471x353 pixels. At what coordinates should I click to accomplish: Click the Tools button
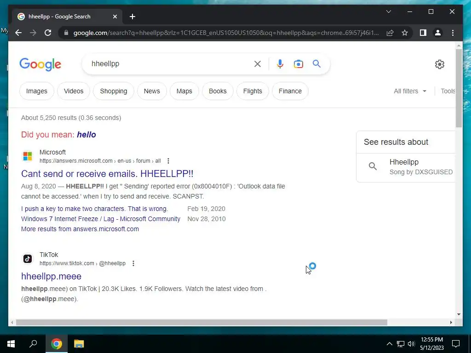pos(448,91)
